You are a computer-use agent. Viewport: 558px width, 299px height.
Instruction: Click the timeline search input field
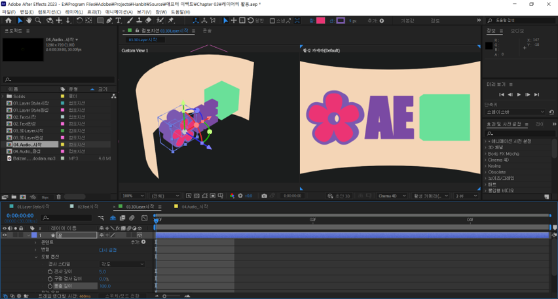click(66, 218)
